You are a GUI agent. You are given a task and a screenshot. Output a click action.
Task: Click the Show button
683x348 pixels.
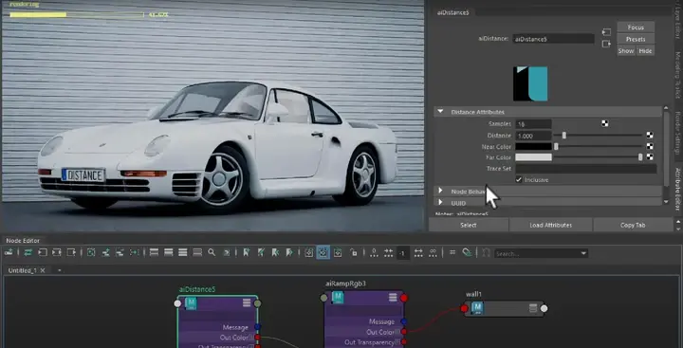[x=625, y=50]
